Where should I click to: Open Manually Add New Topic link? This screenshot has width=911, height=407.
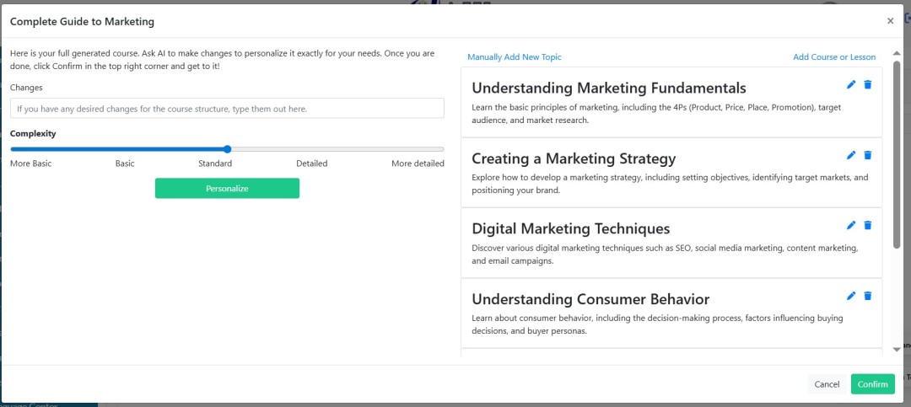[514, 57]
